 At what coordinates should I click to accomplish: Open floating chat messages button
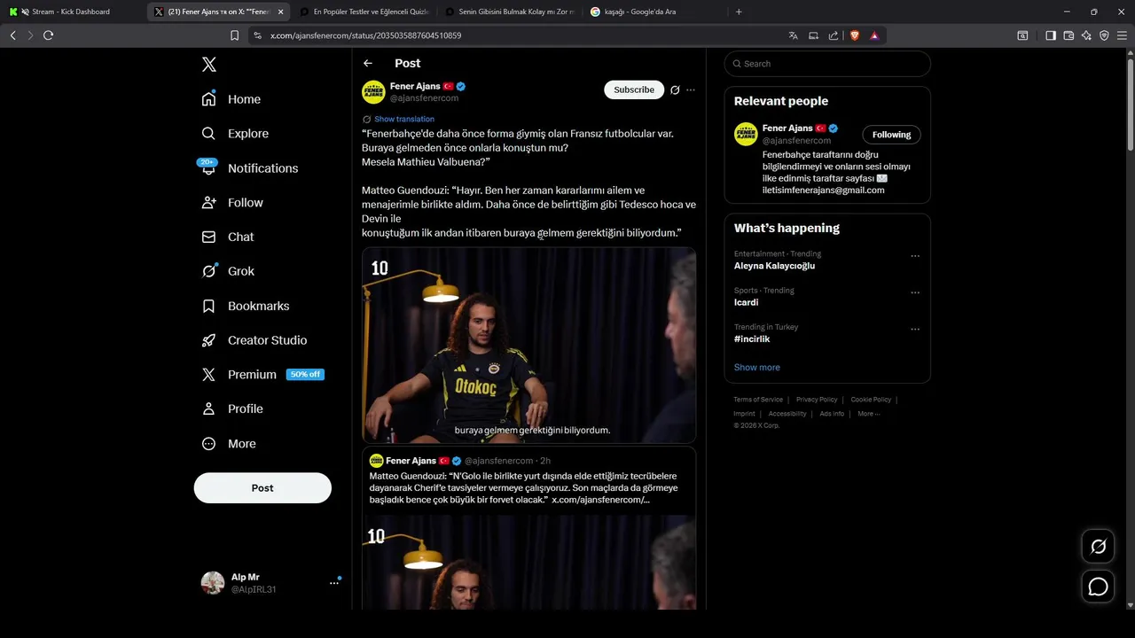pyautogui.click(x=1098, y=587)
